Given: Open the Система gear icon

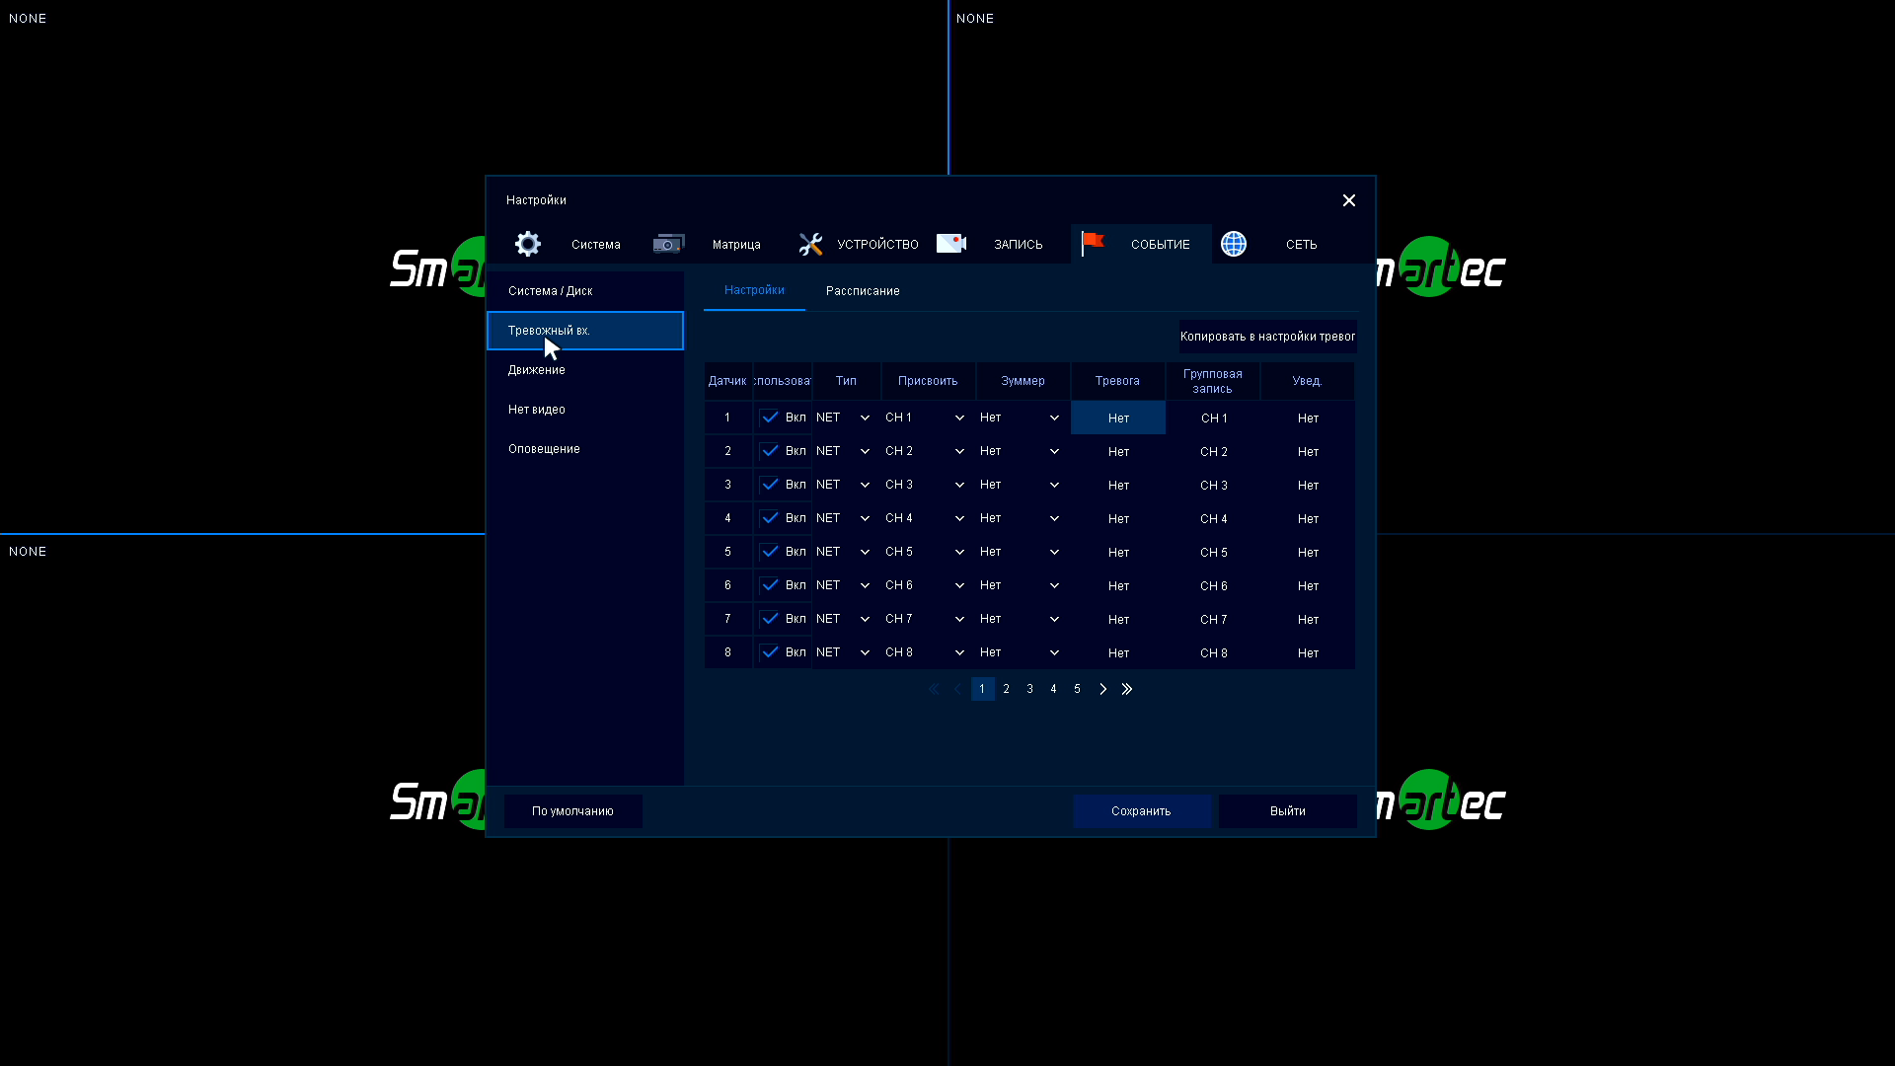Looking at the screenshot, I should click(x=528, y=244).
